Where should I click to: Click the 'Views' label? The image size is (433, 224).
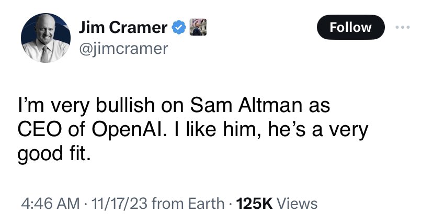coord(297,204)
